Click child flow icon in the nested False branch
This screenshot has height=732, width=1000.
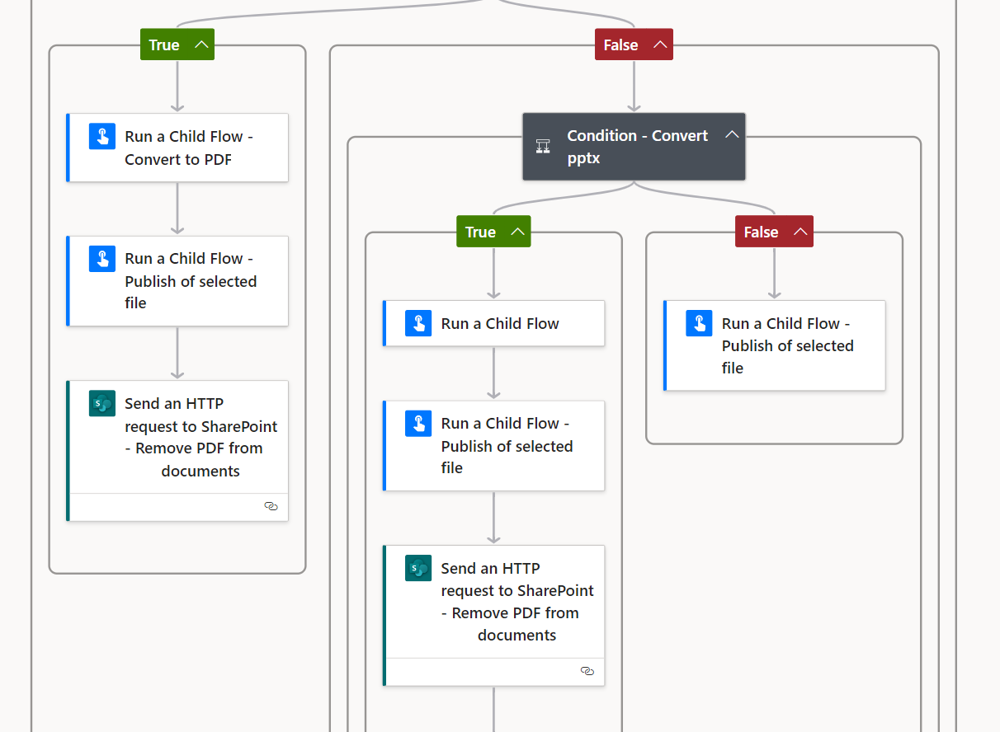[x=699, y=323]
